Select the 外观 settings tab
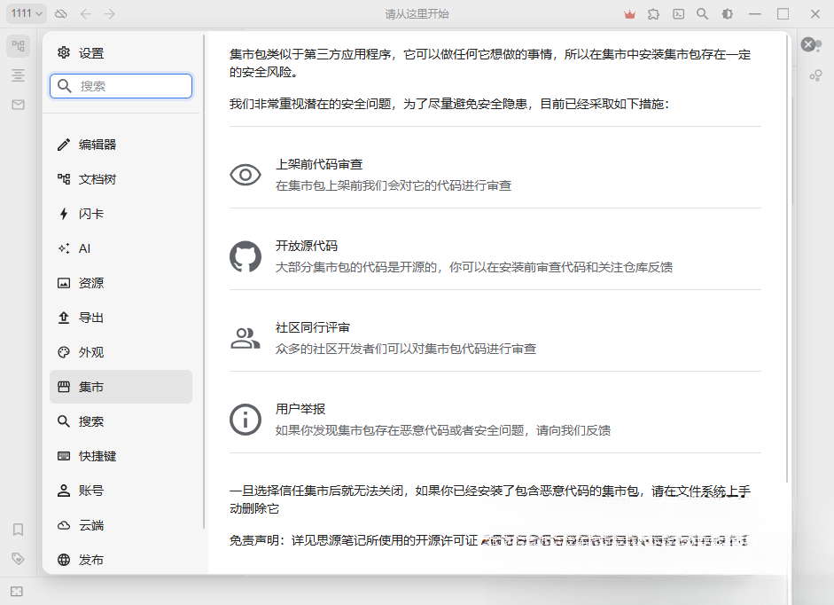 [x=121, y=352]
